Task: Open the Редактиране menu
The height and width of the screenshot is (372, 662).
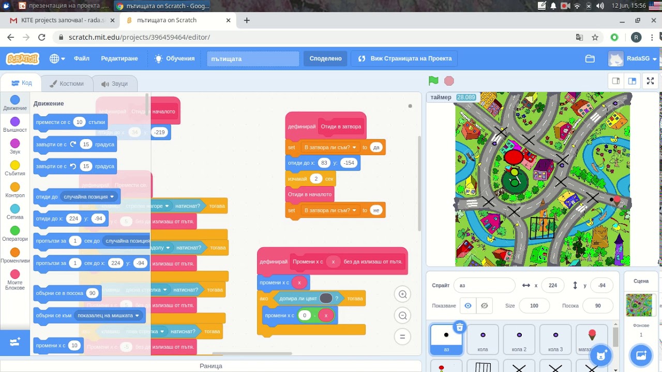Action: click(x=119, y=58)
